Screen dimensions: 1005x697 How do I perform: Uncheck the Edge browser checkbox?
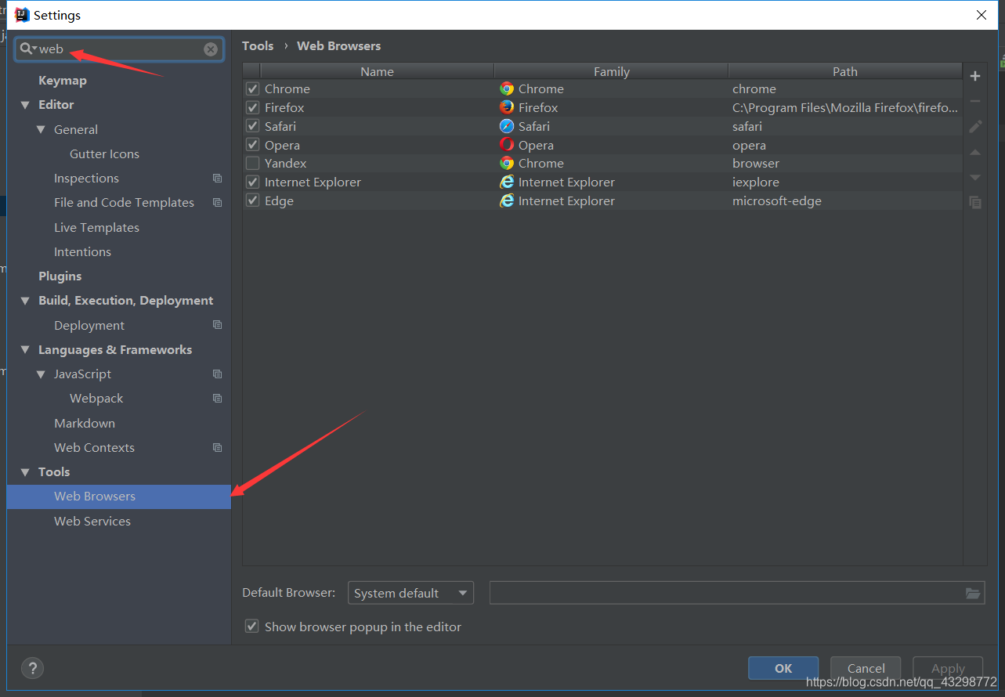(x=252, y=200)
